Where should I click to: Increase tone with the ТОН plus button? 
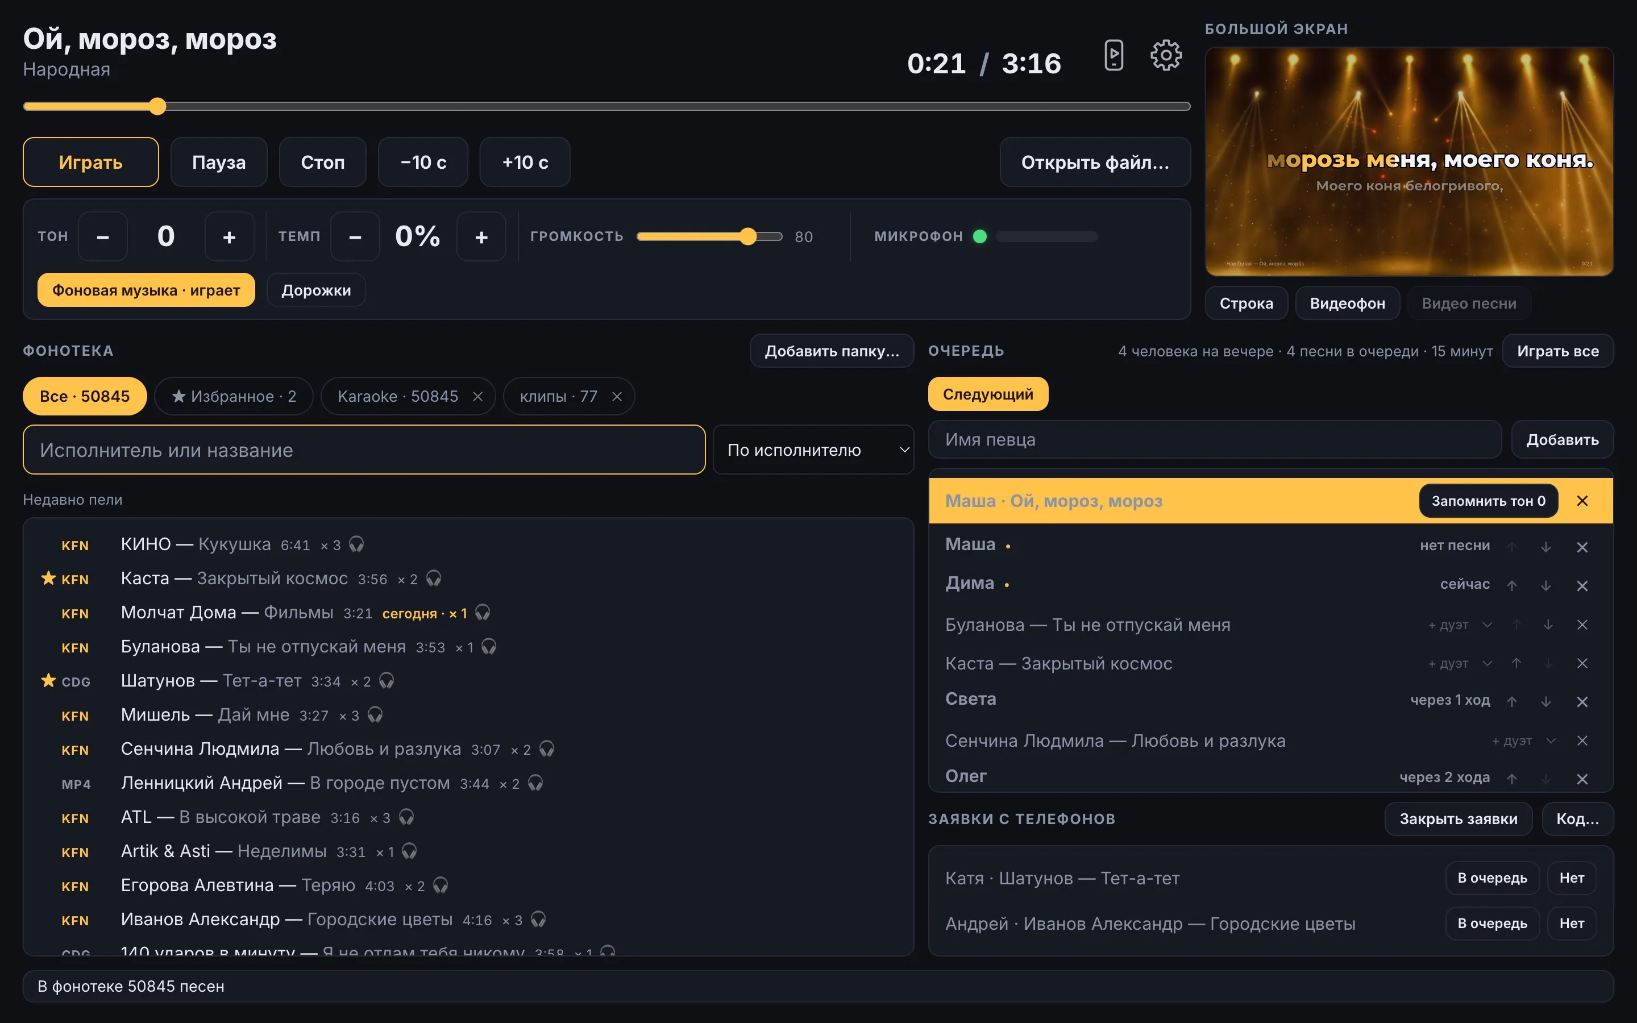point(229,237)
